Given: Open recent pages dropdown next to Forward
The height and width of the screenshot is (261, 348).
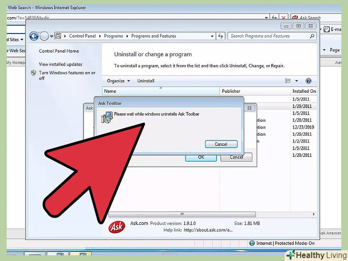Looking at the screenshot, I should (52, 36).
